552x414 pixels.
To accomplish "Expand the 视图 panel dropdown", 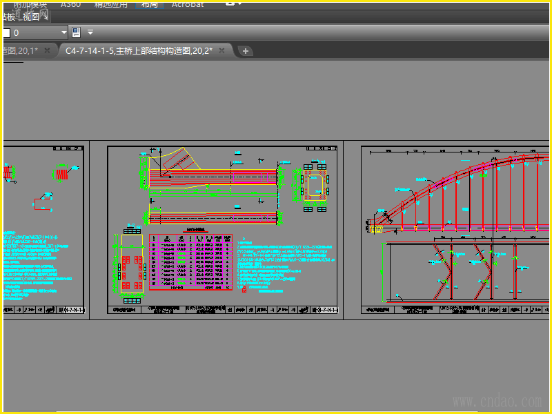I will (46, 17).
